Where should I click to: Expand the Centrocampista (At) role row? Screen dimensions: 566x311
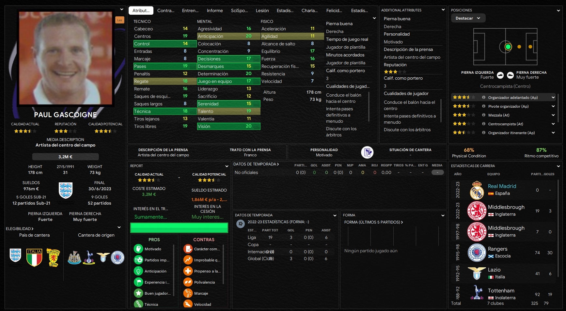[x=553, y=124]
